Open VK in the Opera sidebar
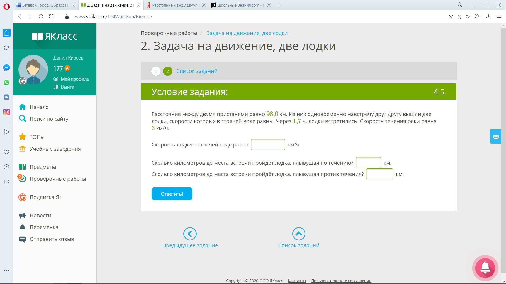 click(7, 97)
